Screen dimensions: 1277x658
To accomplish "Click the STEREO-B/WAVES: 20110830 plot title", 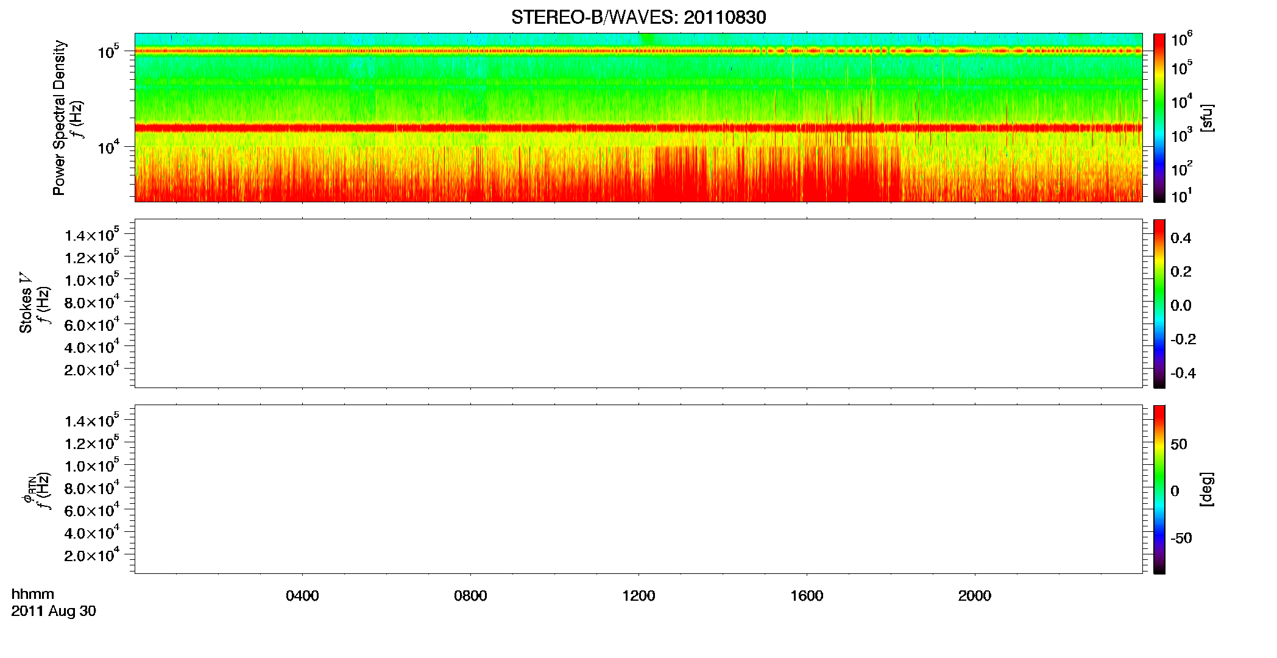I will (638, 17).
